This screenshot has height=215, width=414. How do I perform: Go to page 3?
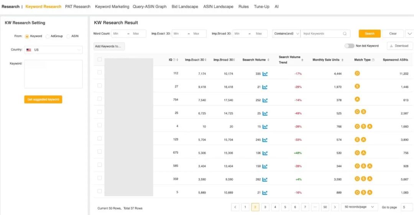pyautogui.click(x=265, y=207)
